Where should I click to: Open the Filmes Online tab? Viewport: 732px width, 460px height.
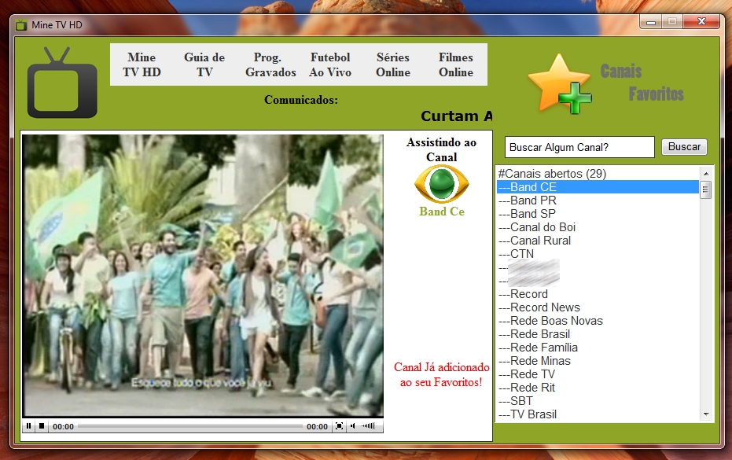[456, 64]
